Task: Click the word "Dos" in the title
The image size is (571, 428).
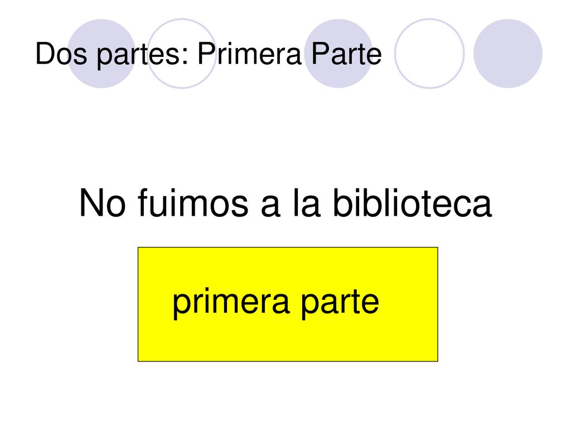Action: point(61,53)
